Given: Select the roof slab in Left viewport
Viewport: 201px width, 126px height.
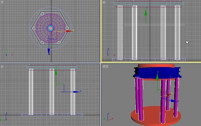Looking at the screenshot, I should pos(52,67).
